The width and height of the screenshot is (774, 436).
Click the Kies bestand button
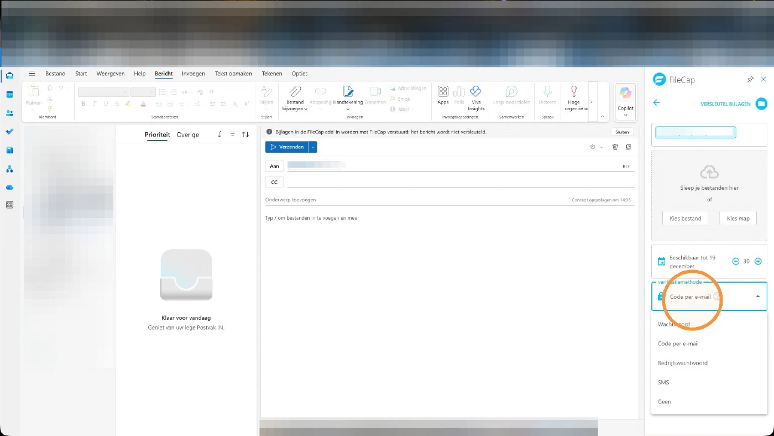pyautogui.click(x=685, y=219)
